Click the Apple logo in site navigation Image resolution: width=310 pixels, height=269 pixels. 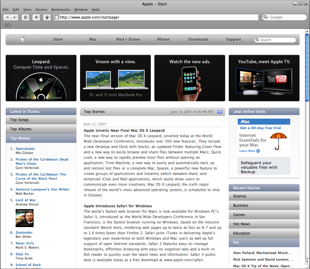click(23, 39)
